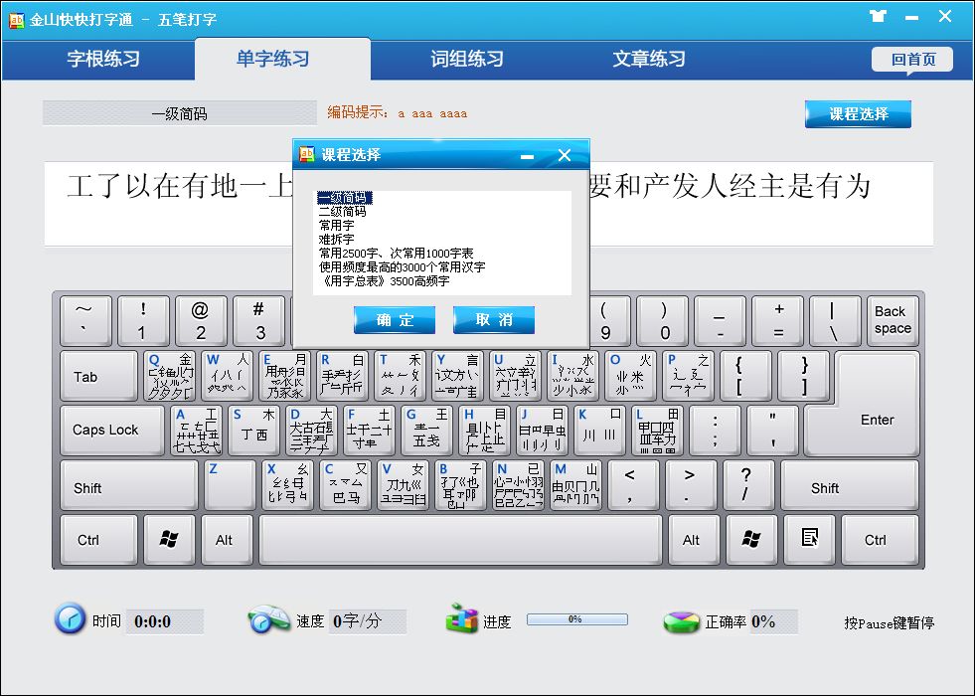Click the left Windows logo key

(x=169, y=539)
